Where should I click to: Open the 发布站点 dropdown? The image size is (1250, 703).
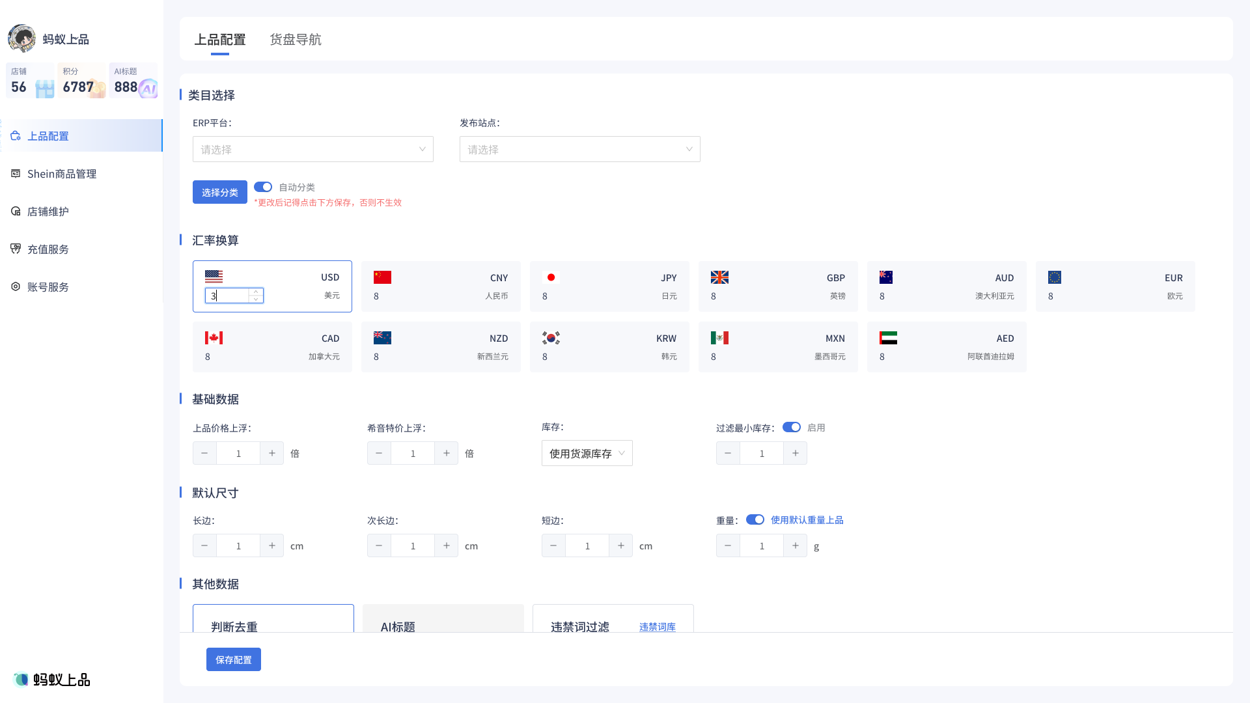tap(579, 149)
